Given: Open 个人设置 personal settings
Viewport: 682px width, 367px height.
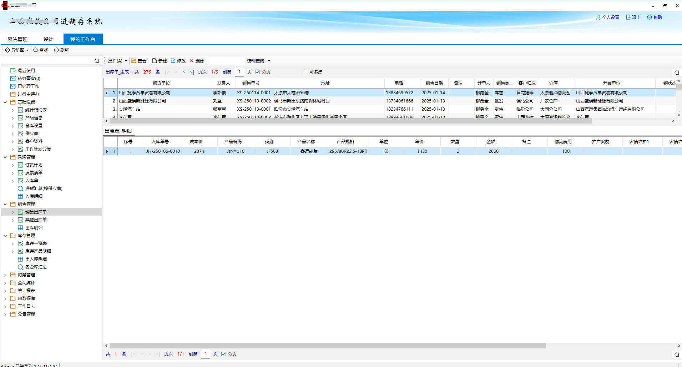Looking at the screenshot, I should pos(607,17).
